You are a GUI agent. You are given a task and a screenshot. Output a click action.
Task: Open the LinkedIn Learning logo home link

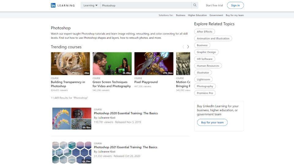pyautogui.click(x=62, y=5)
